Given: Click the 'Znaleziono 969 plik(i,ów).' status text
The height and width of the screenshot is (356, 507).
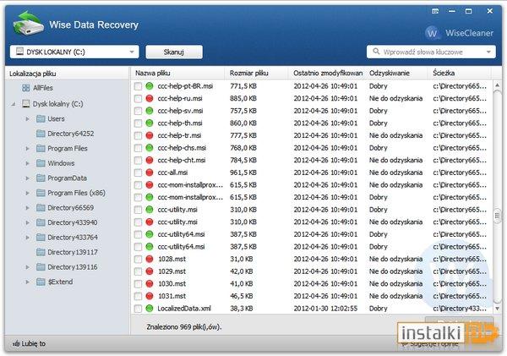Looking at the screenshot, I should [183, 327].
